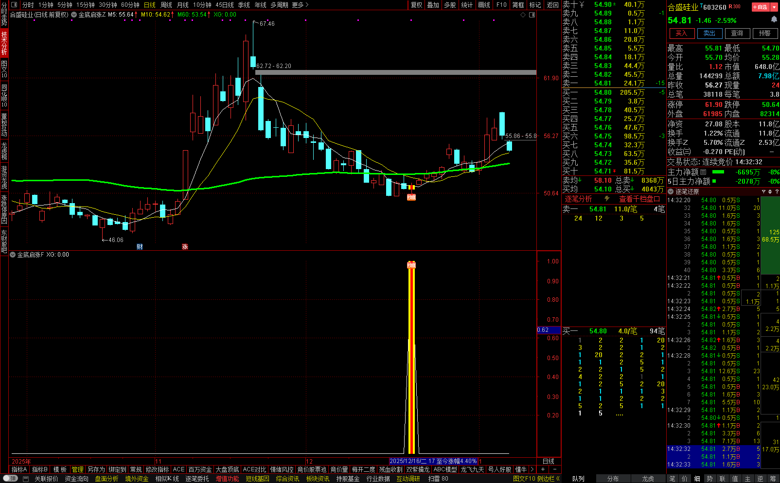Screen dimensions: 780x483
Task: Click the blue 卖出 sell button
Action: click(709, 33)
